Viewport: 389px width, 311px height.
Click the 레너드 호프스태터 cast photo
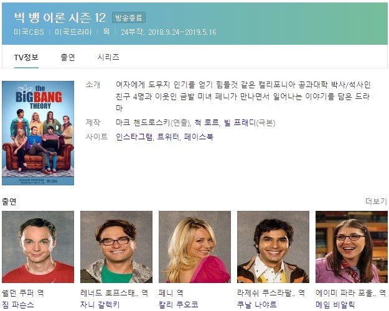116,247
